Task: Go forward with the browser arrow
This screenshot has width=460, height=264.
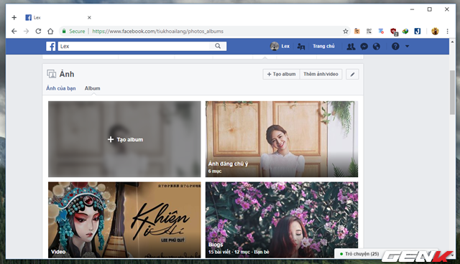Action: 26,31
